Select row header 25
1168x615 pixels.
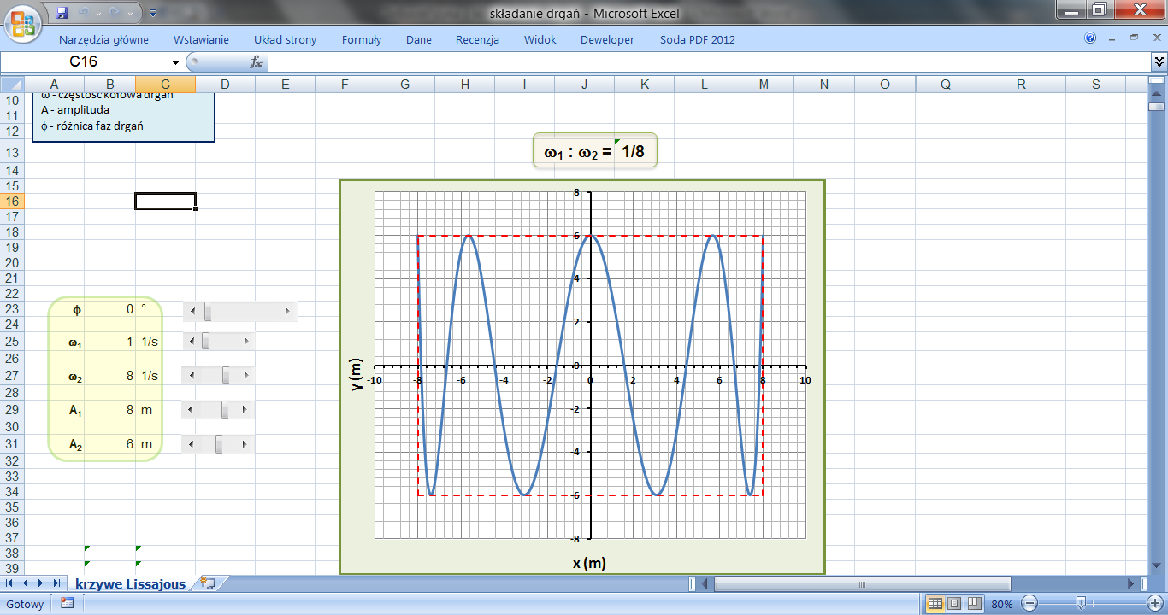point(12,341)
